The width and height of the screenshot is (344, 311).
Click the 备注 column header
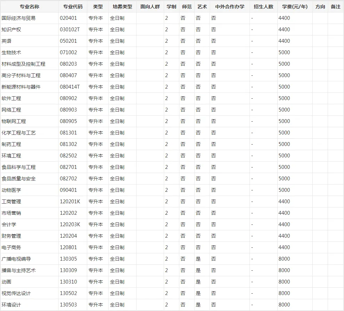[x=336, y=7]
